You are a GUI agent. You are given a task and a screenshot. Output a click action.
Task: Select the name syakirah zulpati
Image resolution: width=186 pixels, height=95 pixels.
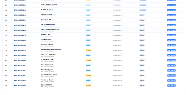[47, 45]
